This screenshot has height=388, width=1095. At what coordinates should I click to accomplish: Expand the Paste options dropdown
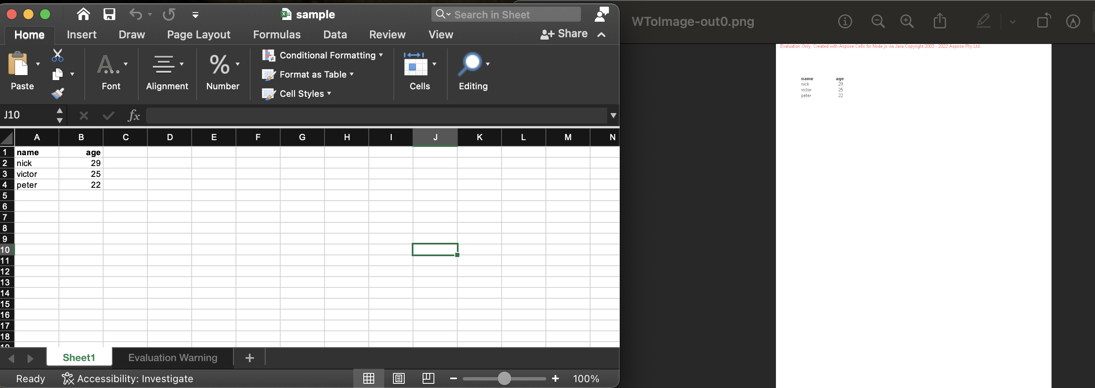38,65
